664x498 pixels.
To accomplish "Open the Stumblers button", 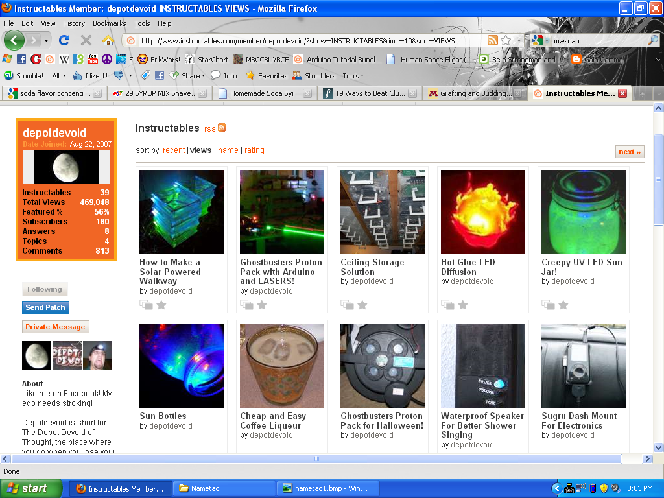I will tap(314, 76).
